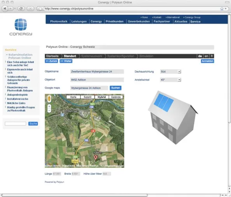Select the Systemauswahl step tab
This screenshot has width=231, height=197.
tap(91, 56)
